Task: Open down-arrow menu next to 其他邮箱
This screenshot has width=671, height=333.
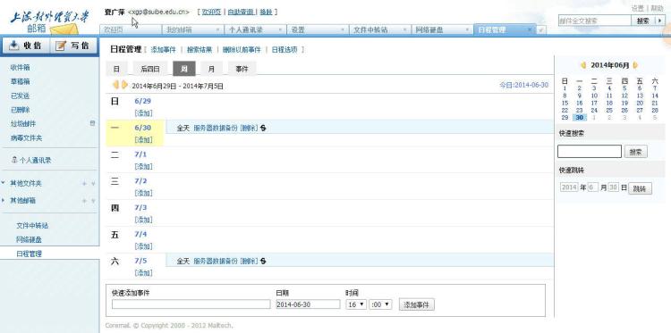Action: (93, 201)
